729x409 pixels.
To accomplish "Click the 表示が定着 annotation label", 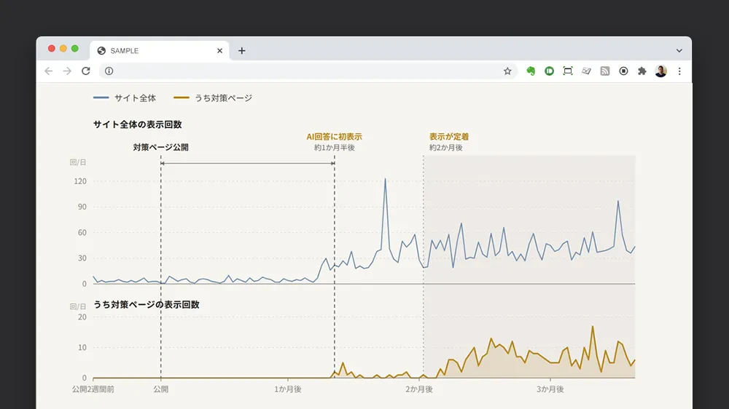I will pyautogui.click(x=449, y=137).
